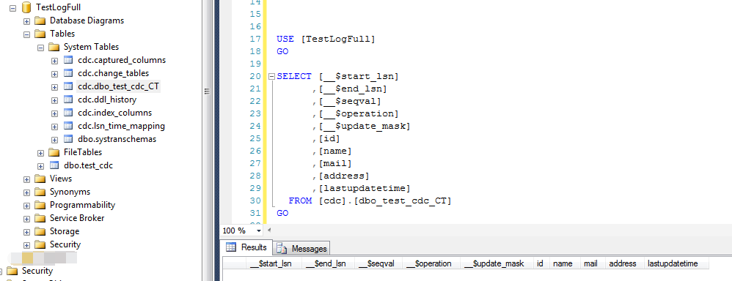This screenshot has height=281, width=732.
Task: Expand dbo.test_cdc table node
Action: coord(40,166)
